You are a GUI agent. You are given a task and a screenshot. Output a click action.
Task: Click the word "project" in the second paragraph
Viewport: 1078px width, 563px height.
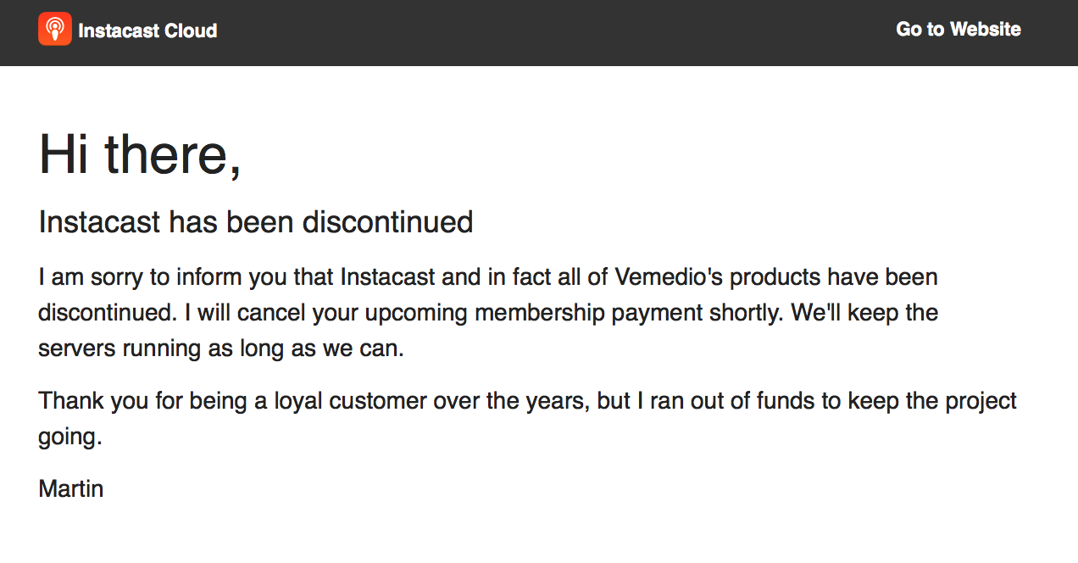[977, 401]
